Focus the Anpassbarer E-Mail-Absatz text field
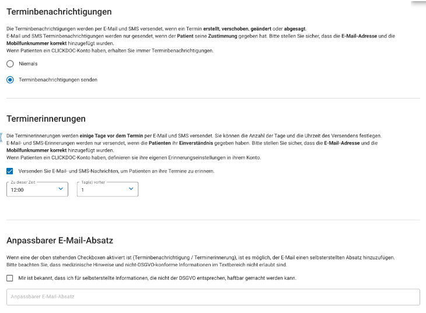This screenshot has height=313, width=426. pos(213,297)
